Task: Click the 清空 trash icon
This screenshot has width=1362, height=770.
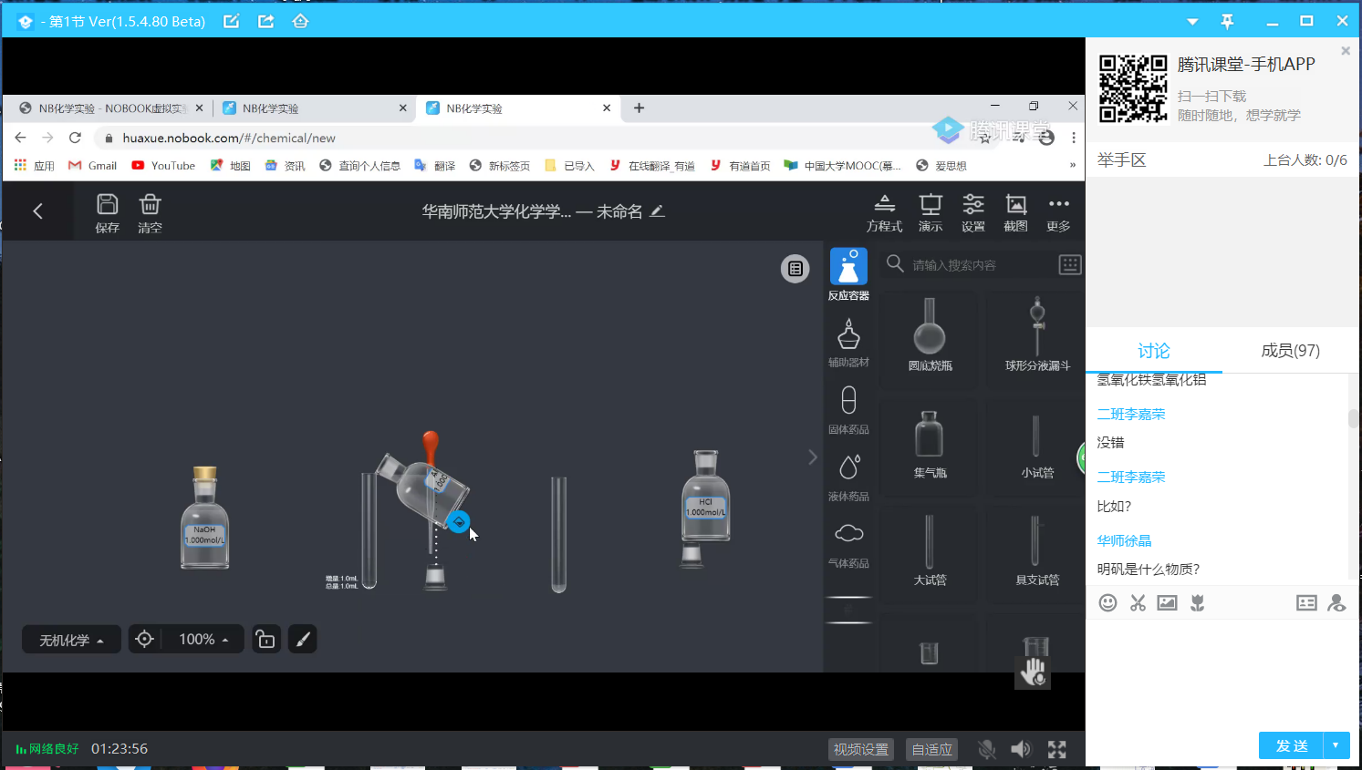Action: [150, 213]
